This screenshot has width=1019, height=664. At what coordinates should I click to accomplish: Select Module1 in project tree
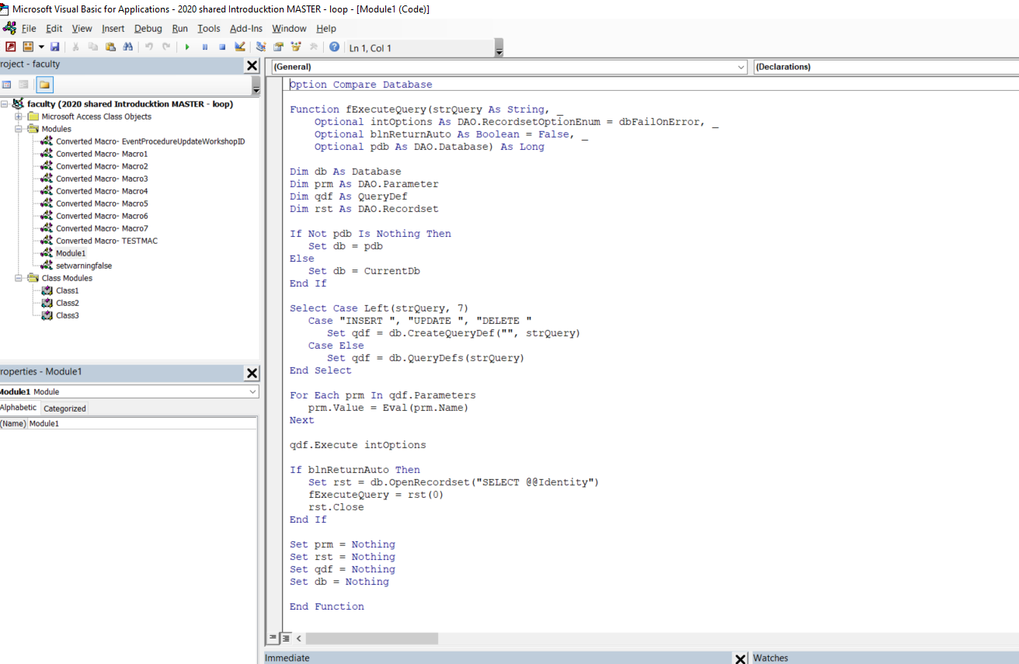coord(71,253)
